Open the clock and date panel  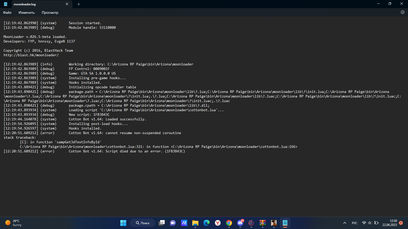(x=390, y=223)
